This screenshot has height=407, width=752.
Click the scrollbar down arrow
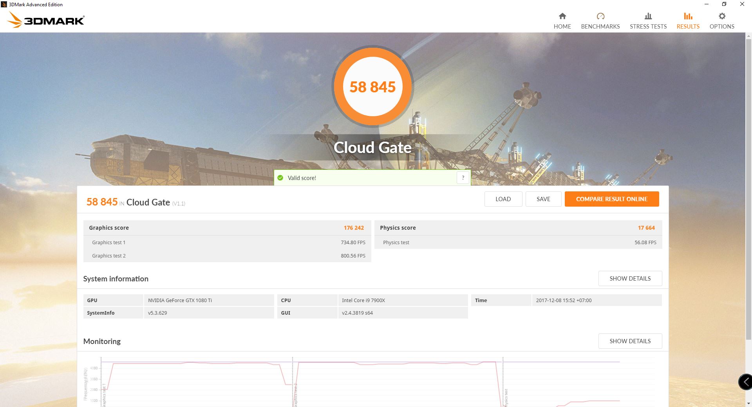[748, 403]
